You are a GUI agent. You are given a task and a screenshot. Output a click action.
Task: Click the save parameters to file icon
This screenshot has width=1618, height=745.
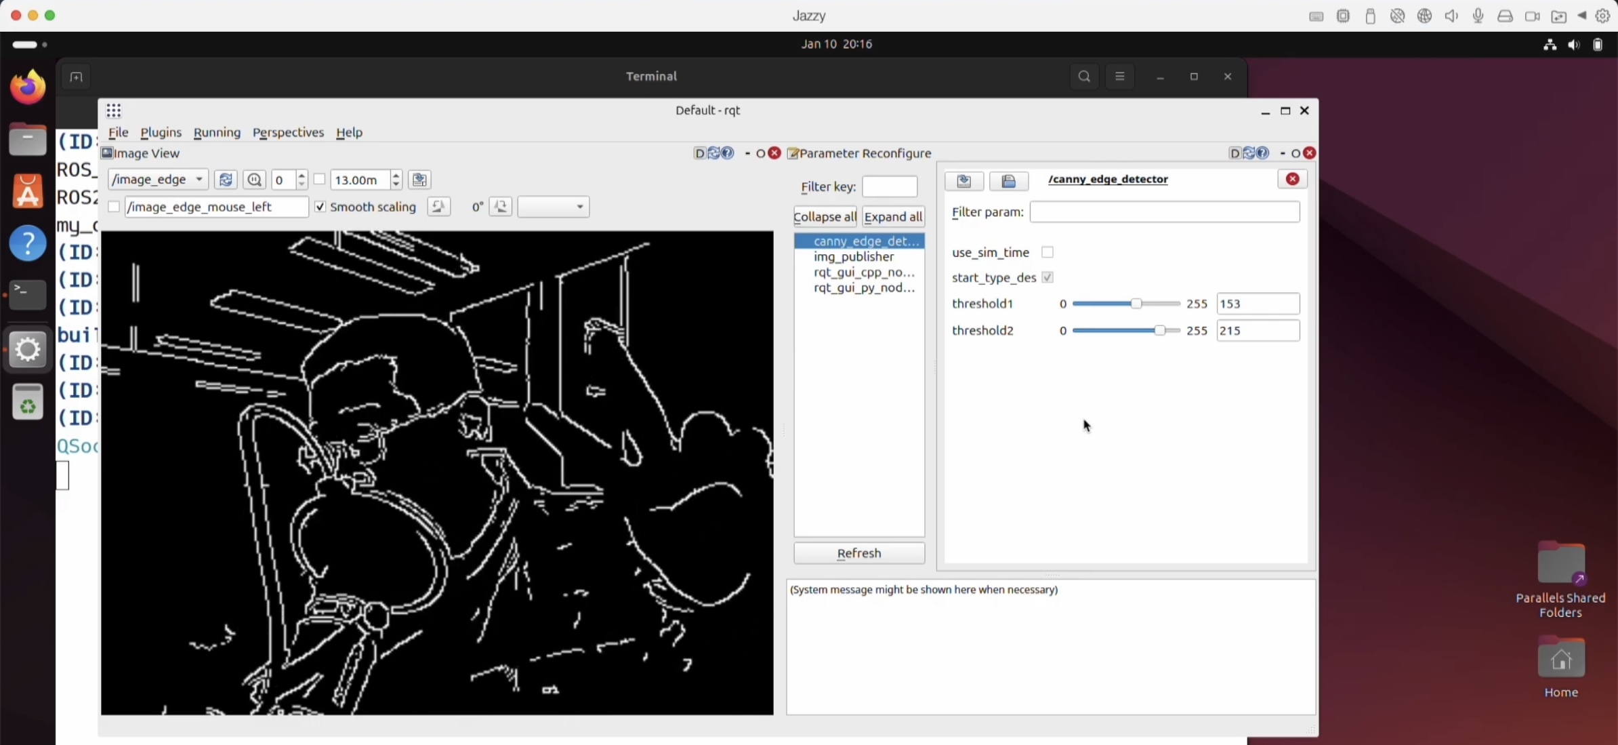point(964,181)
